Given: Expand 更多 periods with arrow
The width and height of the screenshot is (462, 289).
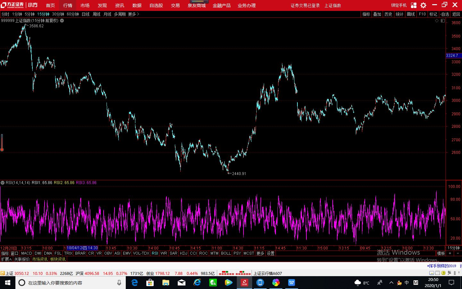Looking at the screenshot, I should click(134, 14).
